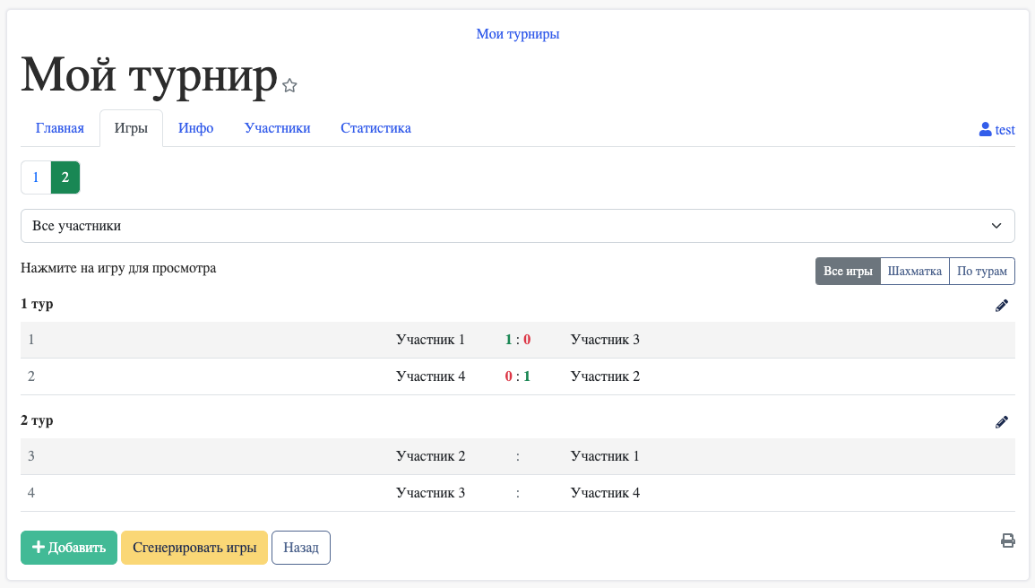Screen dimensions: 1035x588
Task: Click the test user profile icon
Action: [986, 130]
